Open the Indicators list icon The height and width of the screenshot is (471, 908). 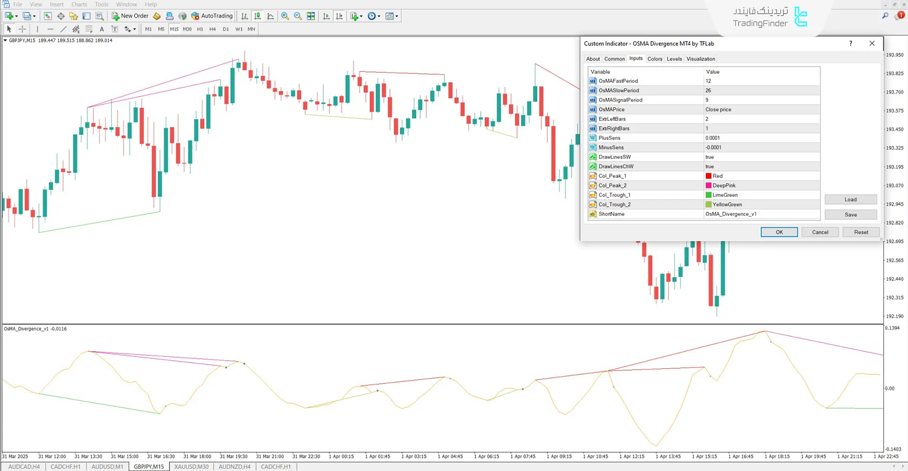pyautogui.click(x=354, y=16)
